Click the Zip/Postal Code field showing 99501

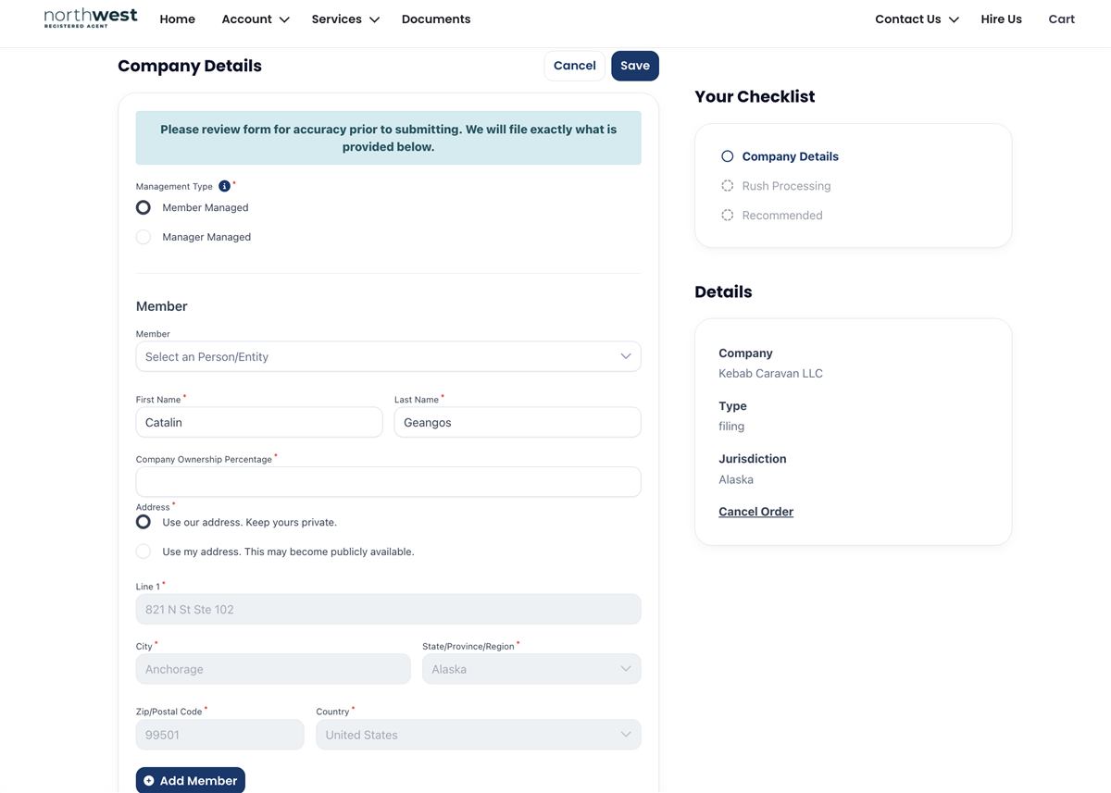[x=219, y=735]
